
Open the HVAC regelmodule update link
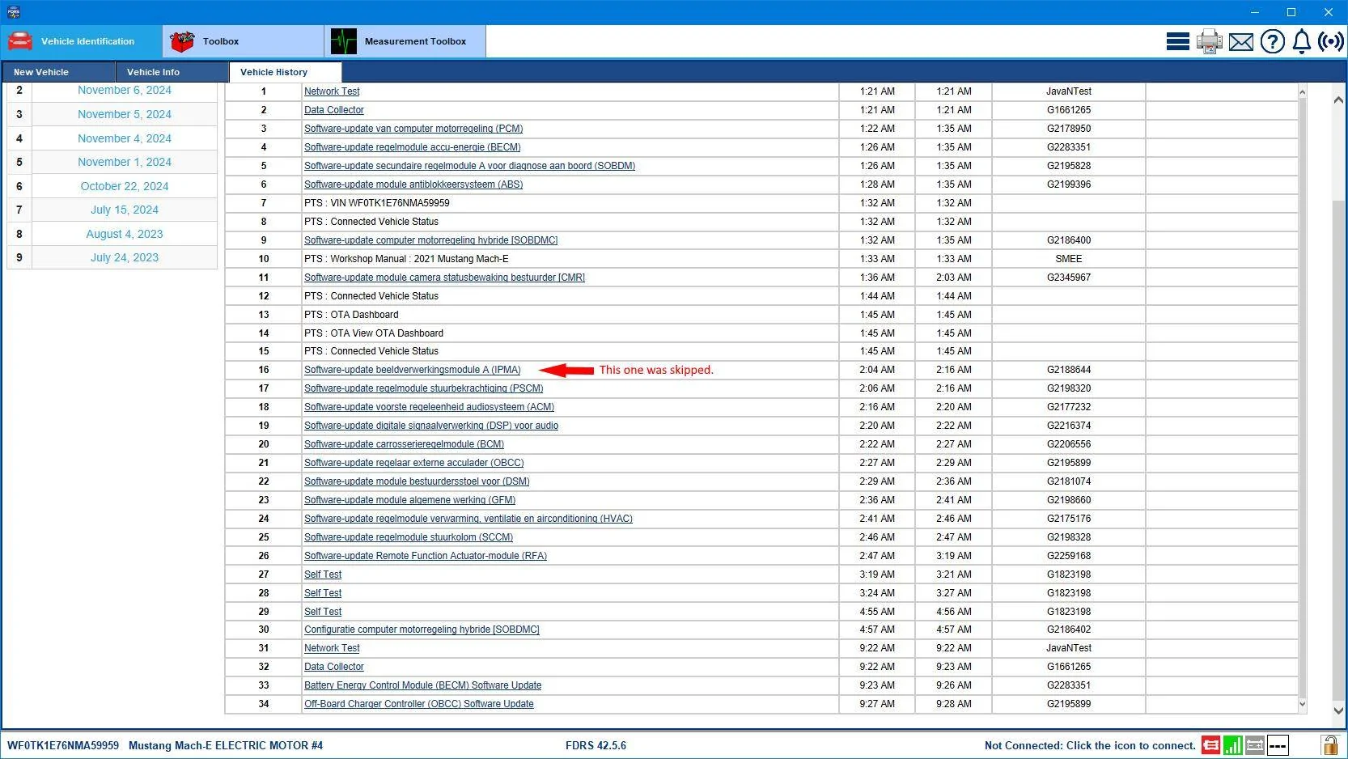click(468, 519)
